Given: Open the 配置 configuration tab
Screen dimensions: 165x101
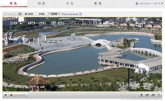Looking at the screenshot, I should point(98,3).
